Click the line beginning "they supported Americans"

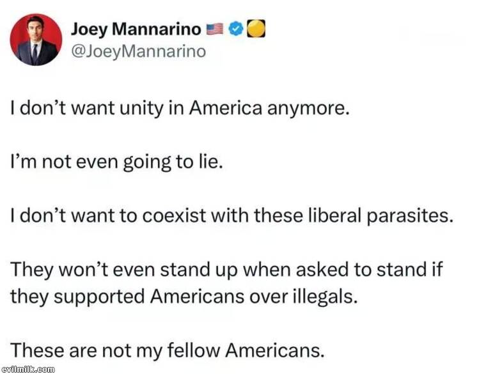(x=183, y=296)
